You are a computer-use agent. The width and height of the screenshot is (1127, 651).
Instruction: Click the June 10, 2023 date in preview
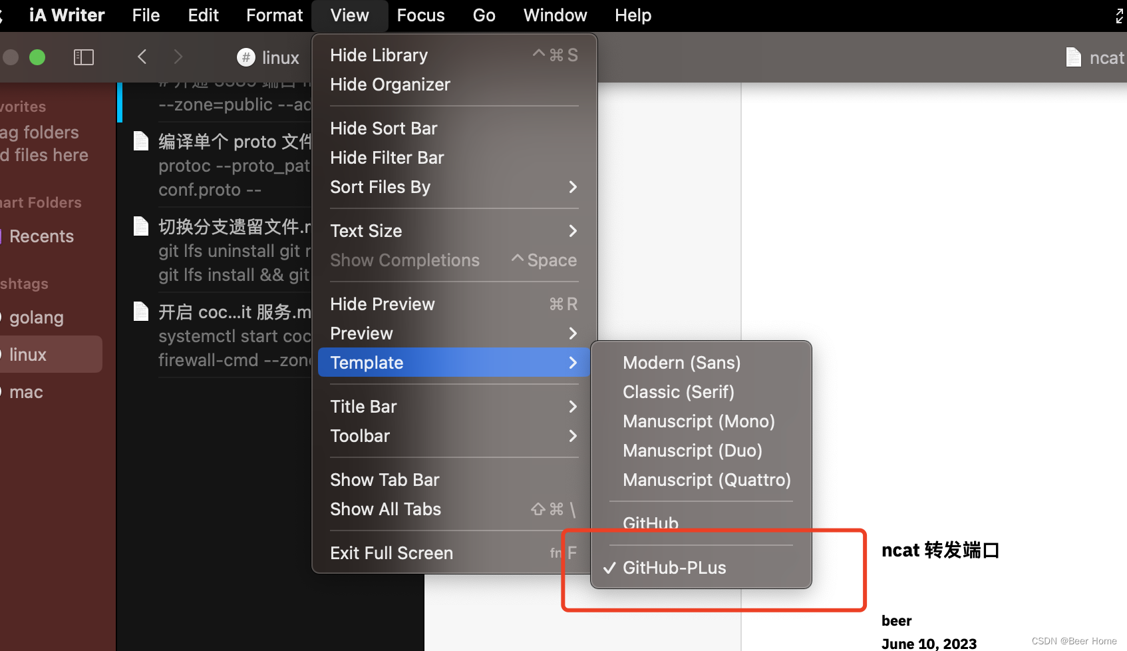pyautogui.click(x=929, y=644)
